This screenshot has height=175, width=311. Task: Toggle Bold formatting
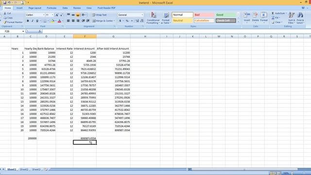[x=28, y=21]
